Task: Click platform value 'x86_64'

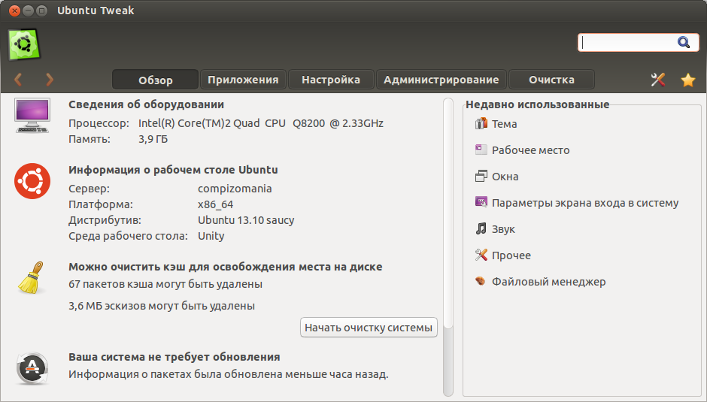Action: tap(216, 204)
